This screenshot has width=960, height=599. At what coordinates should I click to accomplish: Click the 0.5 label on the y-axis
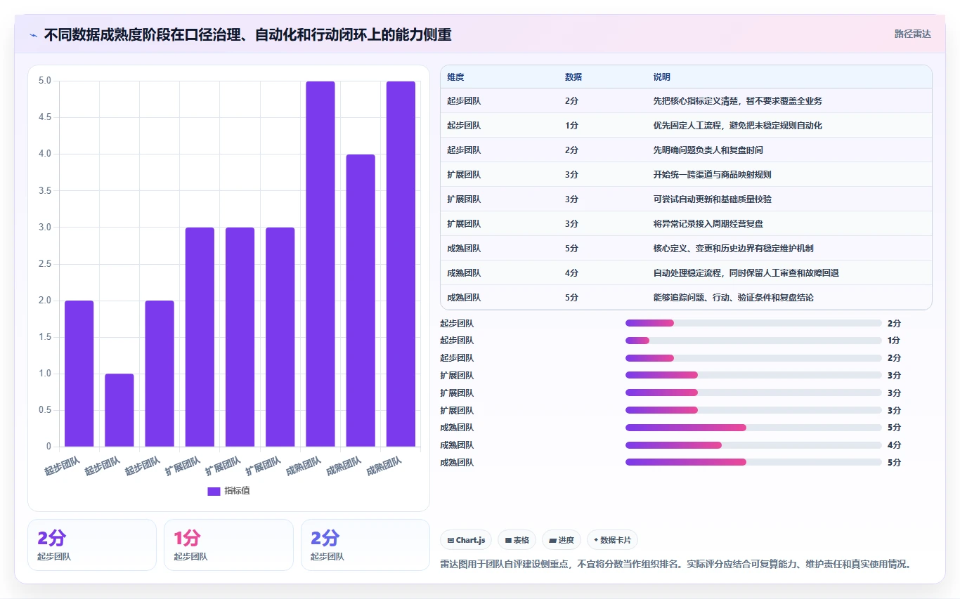click(44, 410)
